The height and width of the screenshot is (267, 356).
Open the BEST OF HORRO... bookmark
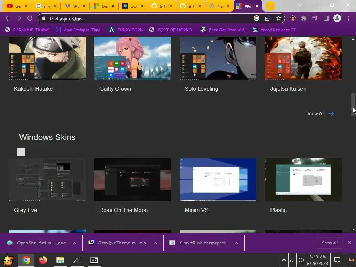point(172,30)
